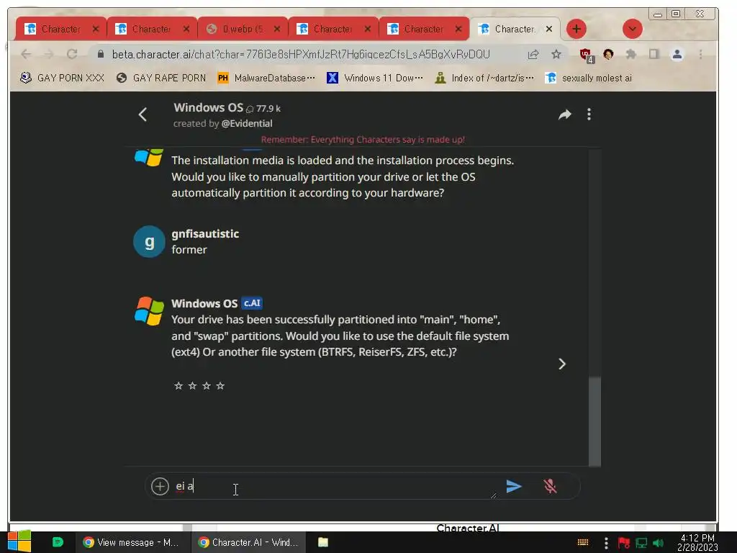Show hidden tray icons via dots
737x553 pixels.
606,543
